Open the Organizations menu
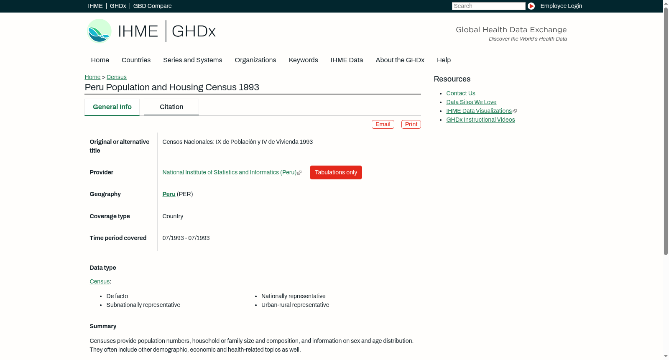 [x=255, y=60]
